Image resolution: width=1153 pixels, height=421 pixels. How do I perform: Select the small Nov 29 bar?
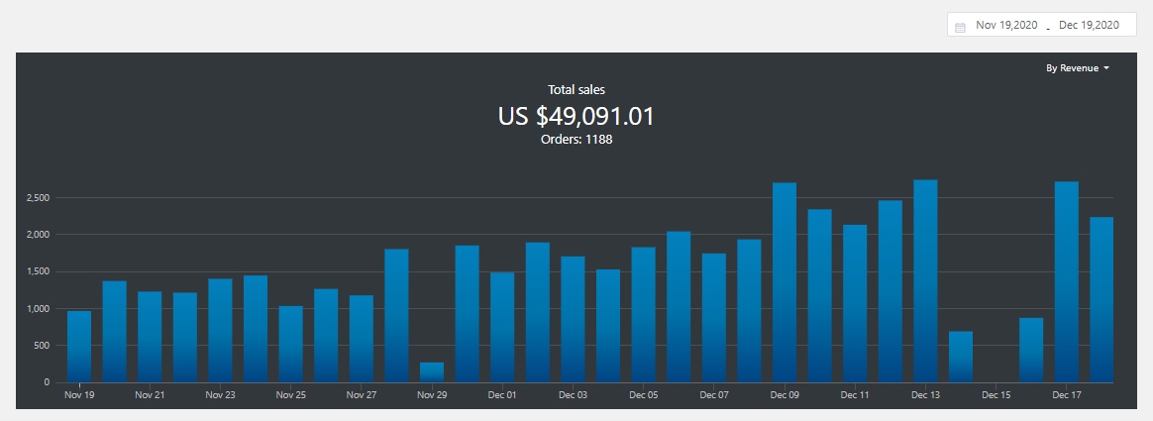point(432,372)
